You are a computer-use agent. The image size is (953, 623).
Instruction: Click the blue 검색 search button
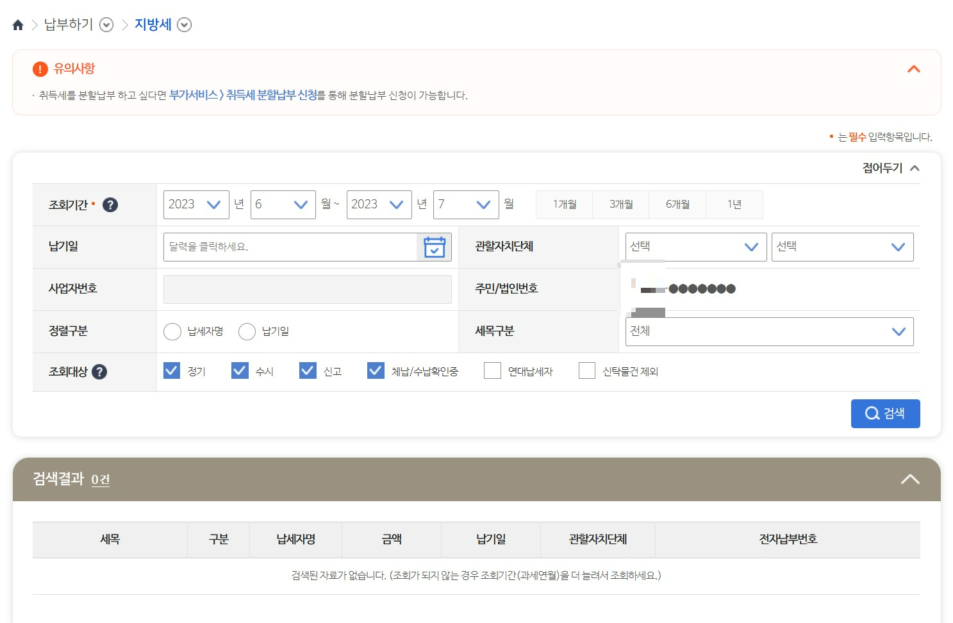click(x=886, y=413)
